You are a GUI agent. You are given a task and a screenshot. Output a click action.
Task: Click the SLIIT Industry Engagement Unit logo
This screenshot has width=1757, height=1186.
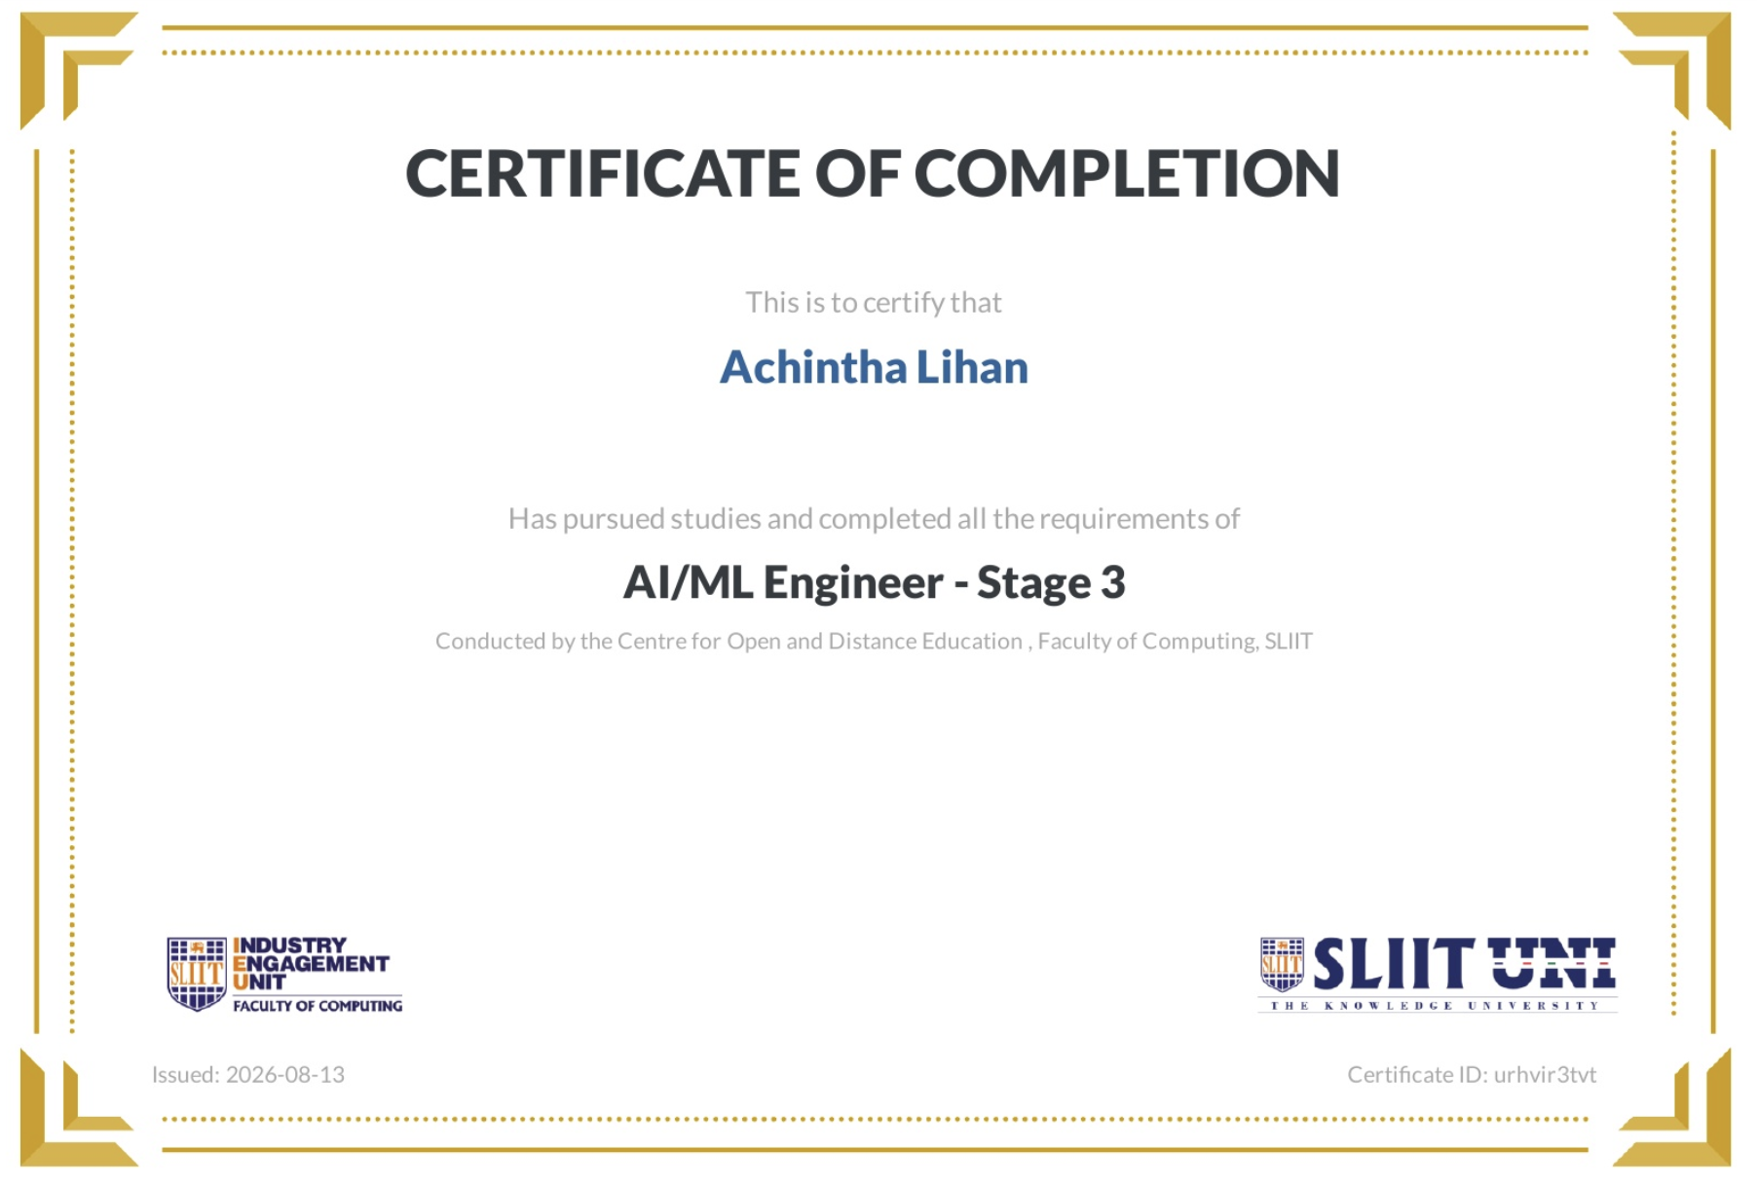pyautogui.click(x=284, y=975)
